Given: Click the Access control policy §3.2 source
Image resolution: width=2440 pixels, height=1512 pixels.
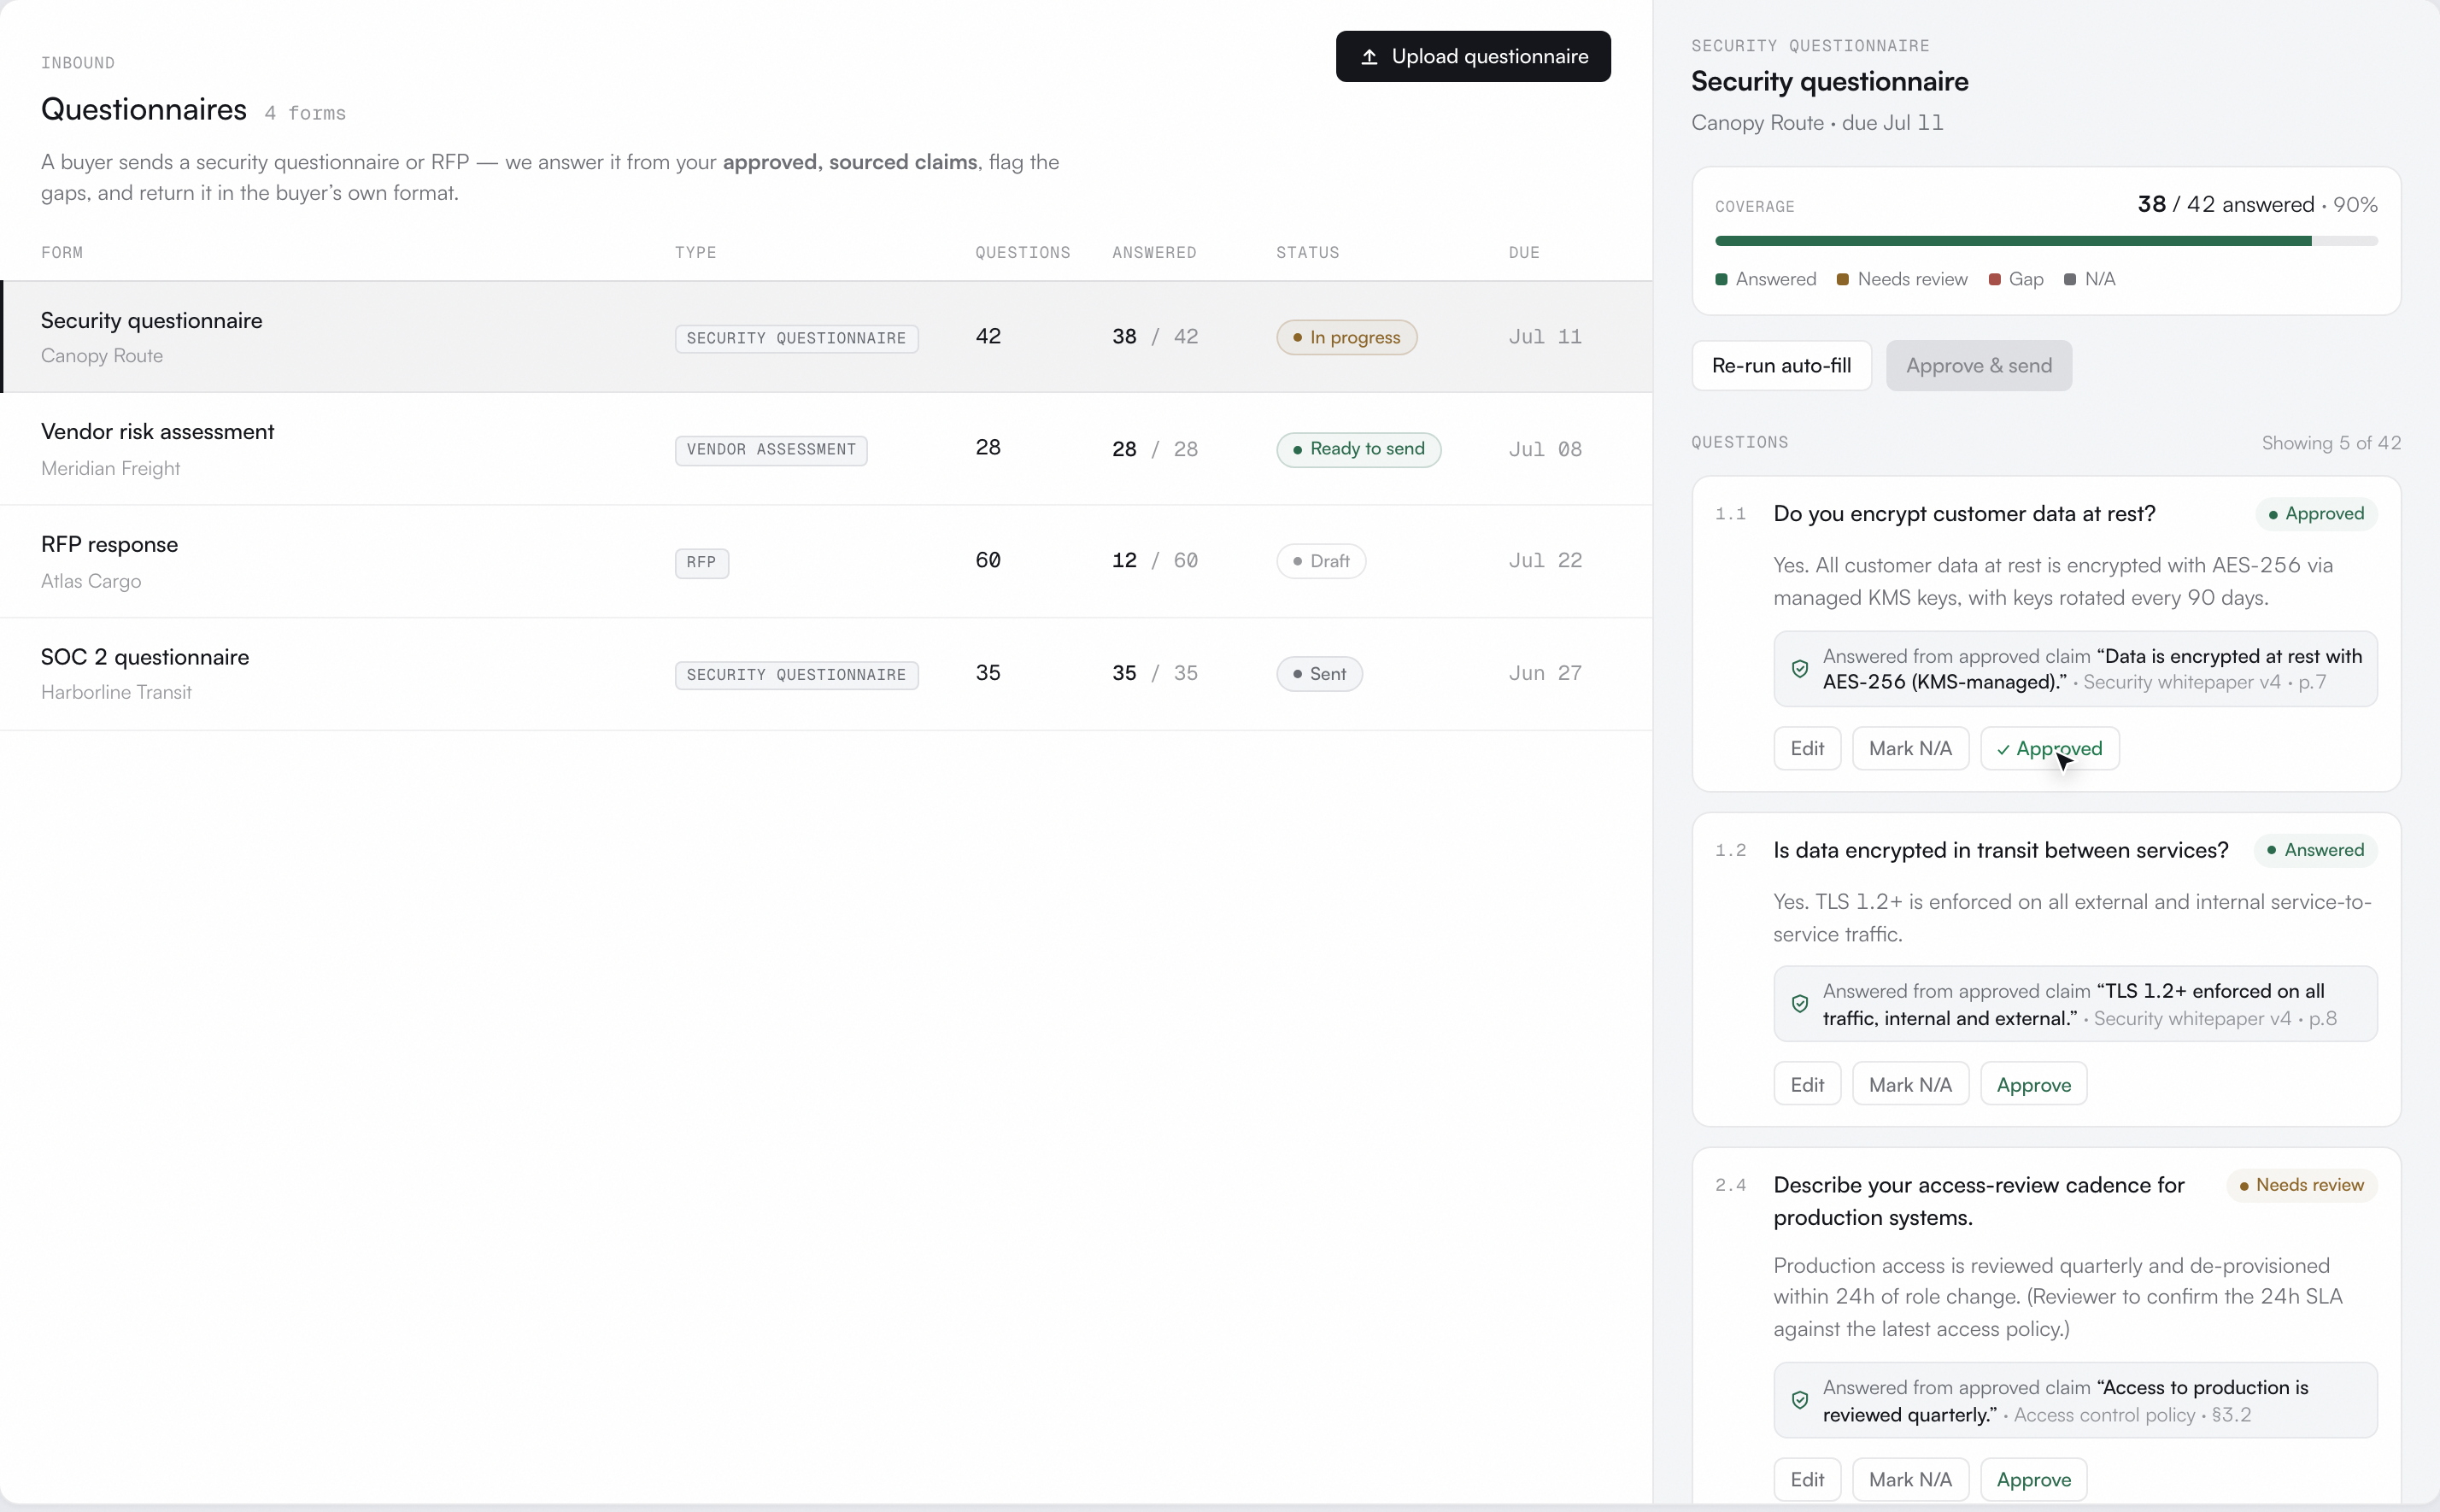Looking at the screenshot, I should coord(2132,1416).
